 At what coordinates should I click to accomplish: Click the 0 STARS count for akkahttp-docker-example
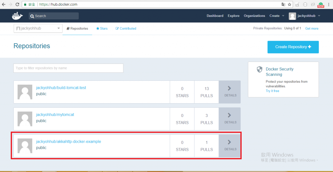182,146
